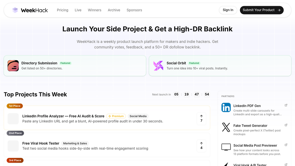This screenshot has height=166, width=295.
Task: Click the PARTNERS heading
Action: click(228, 96)
